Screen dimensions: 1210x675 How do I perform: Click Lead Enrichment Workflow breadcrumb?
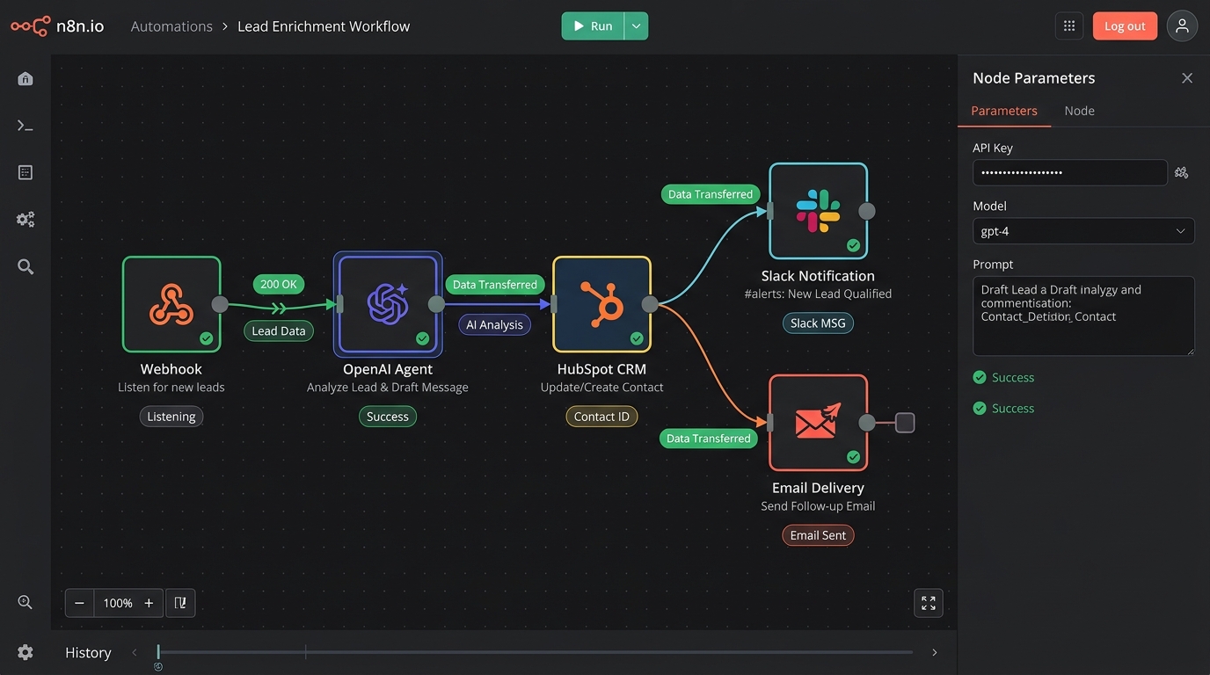(x=324, y=26)
